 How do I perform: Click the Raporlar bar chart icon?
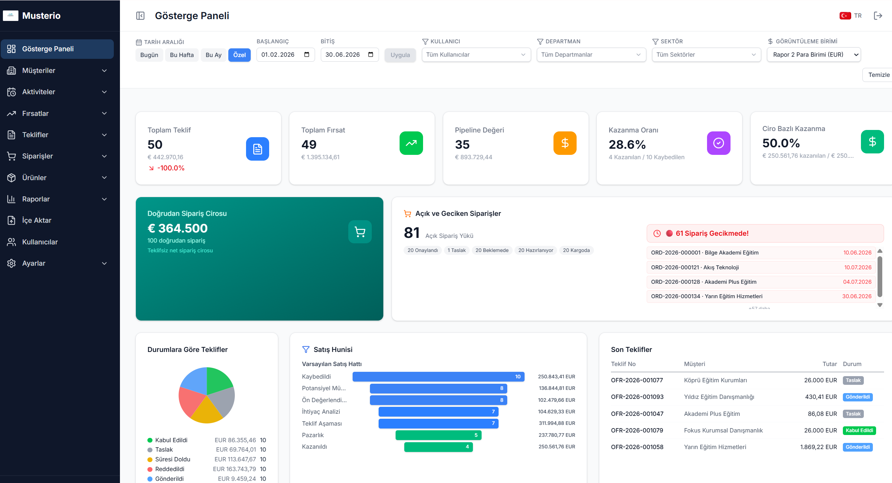11,199
